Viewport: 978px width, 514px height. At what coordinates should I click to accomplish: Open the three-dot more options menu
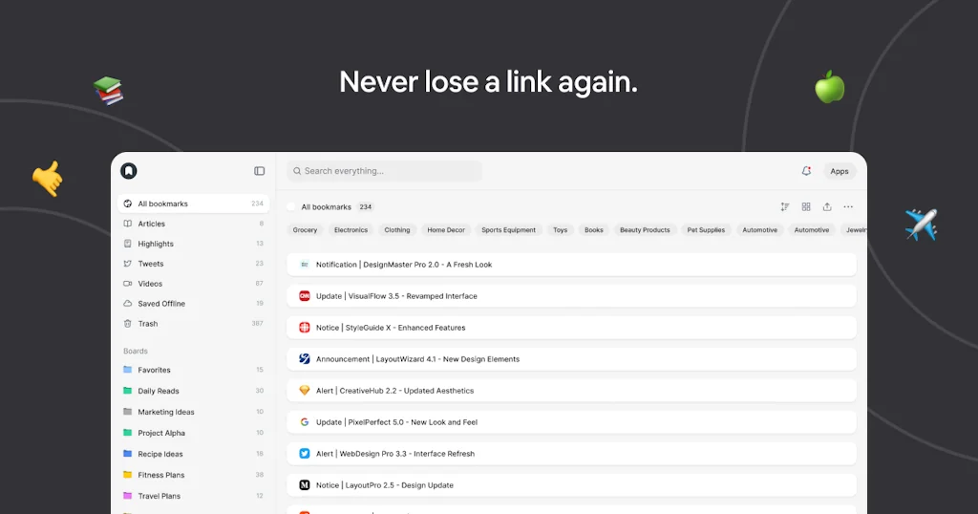click(848, 206)
